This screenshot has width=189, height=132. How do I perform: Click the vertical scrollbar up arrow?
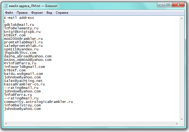pyautogui.click(x=182, y=18)
